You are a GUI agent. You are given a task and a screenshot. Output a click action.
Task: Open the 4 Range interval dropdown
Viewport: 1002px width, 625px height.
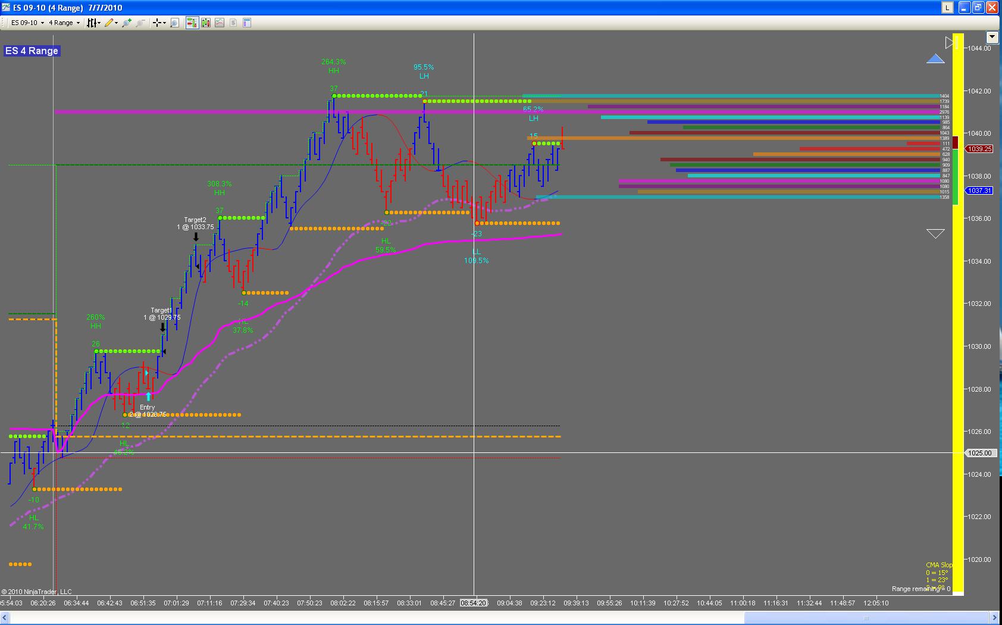(64, 23)
